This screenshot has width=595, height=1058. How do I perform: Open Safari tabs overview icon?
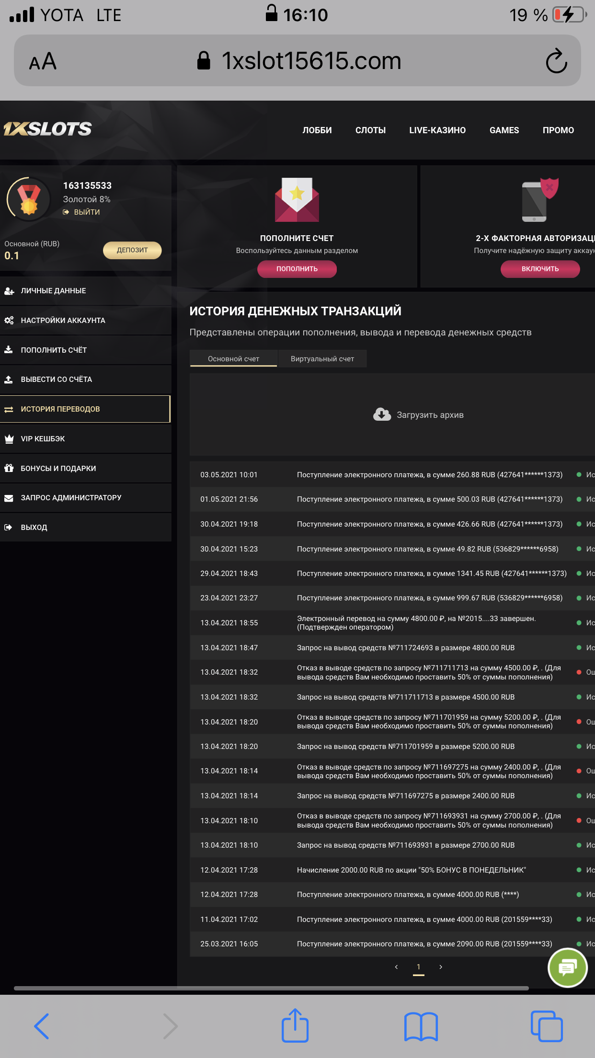pyautogui.click(x=546, y=1026)
